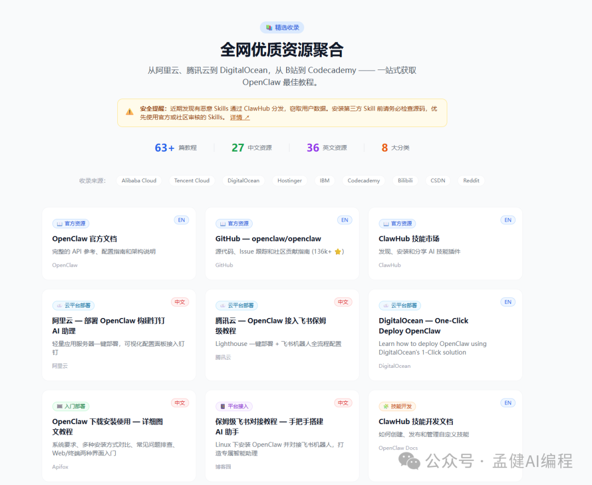The height and width of the screenshot is (485, 592).
Task: Click the 入门部署 tag icon on the Apifox card
Action: pyautogui.click(x=59, y=406)
